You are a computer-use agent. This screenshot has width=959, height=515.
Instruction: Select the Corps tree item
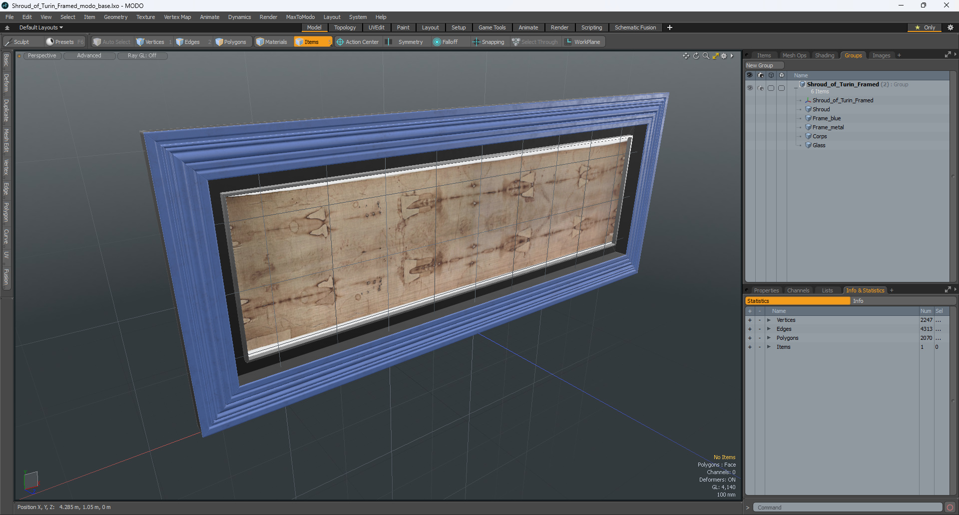coord(820,136)
